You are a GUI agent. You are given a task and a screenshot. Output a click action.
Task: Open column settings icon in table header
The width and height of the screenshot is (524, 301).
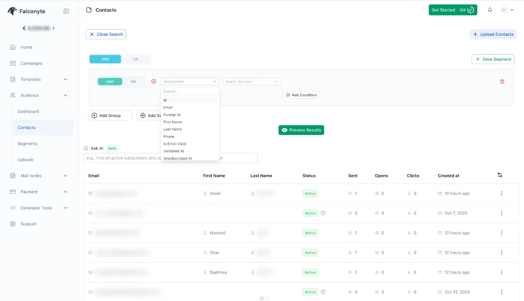click(500, 175)
